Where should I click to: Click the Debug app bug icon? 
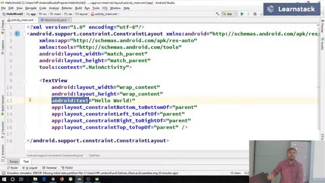tap(255, 14)
